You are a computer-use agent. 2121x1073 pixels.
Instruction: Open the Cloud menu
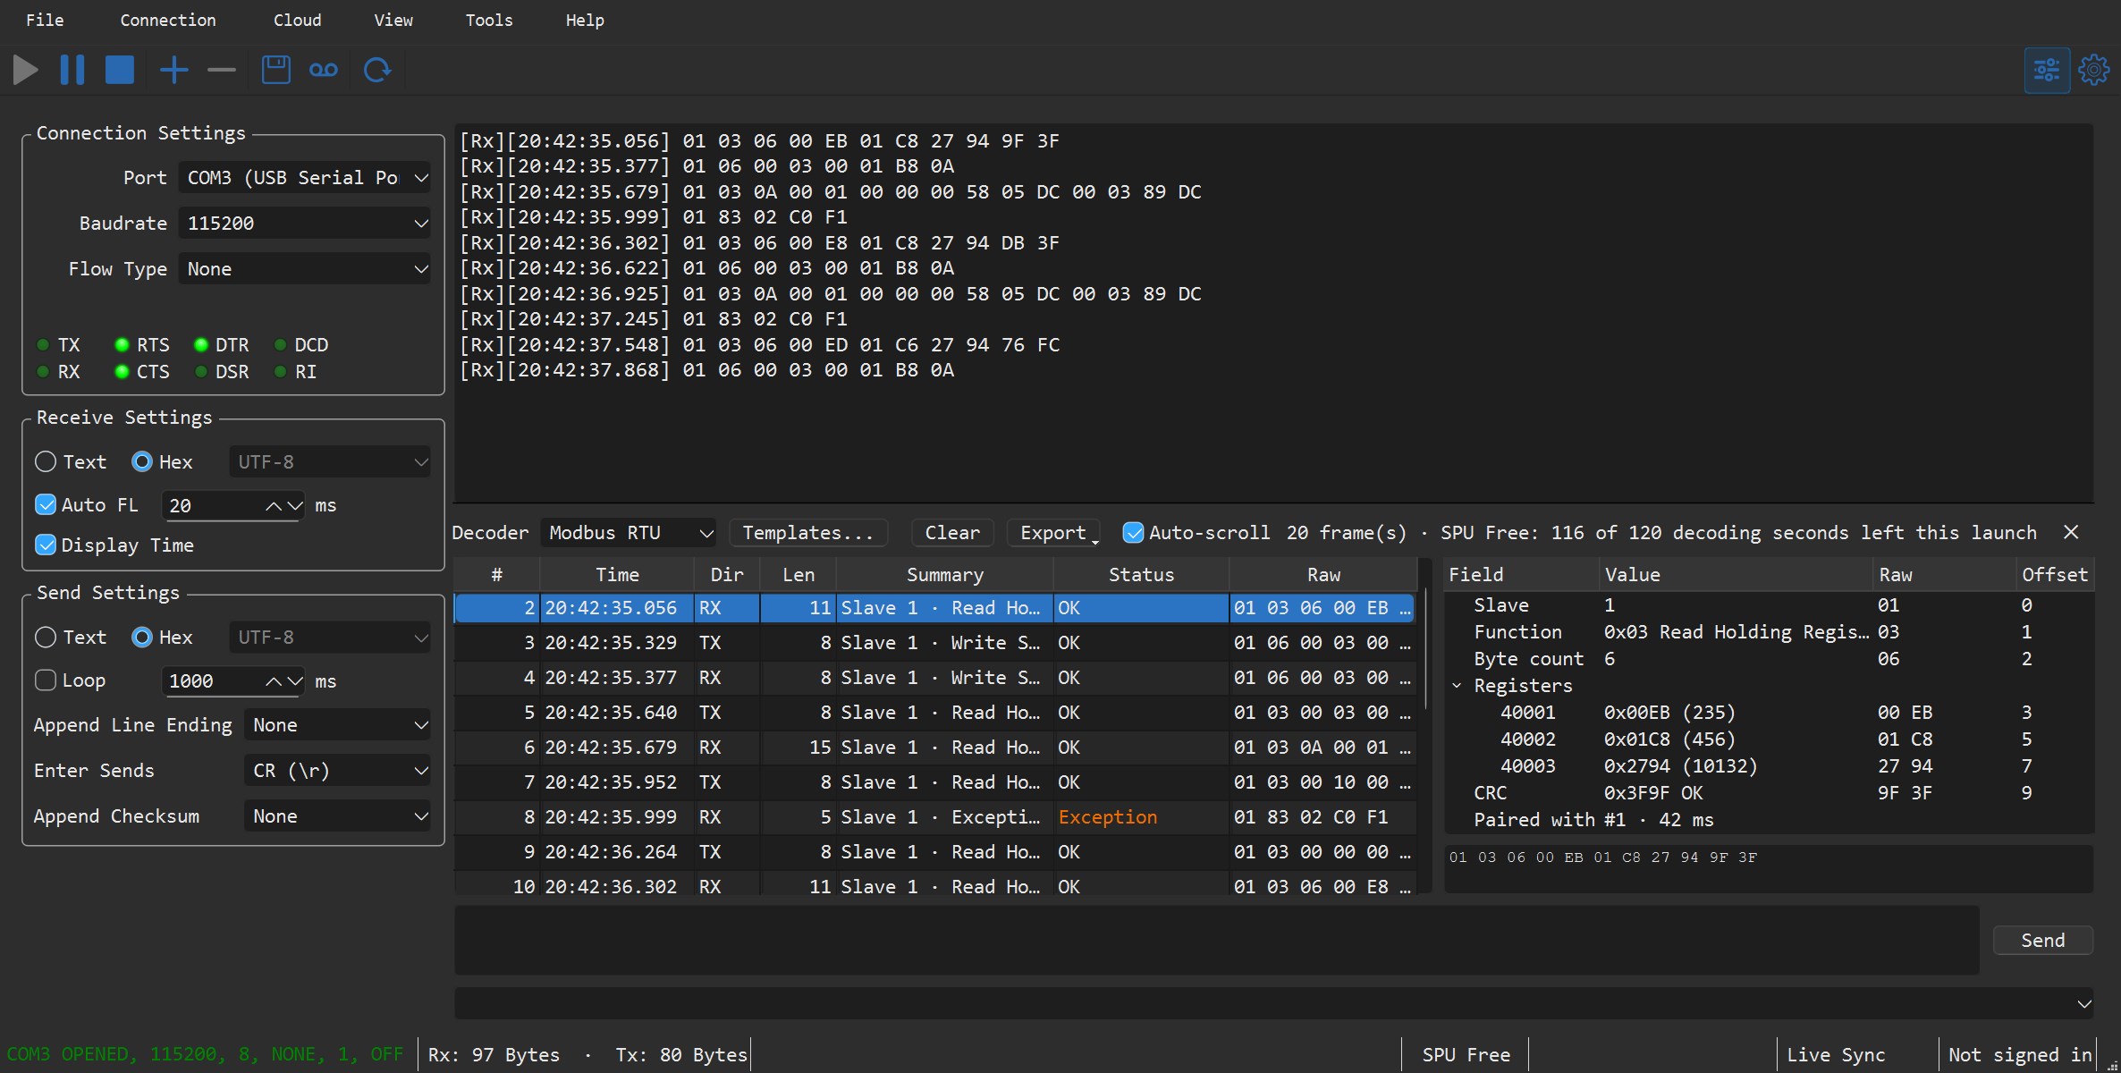pos(297,20)
